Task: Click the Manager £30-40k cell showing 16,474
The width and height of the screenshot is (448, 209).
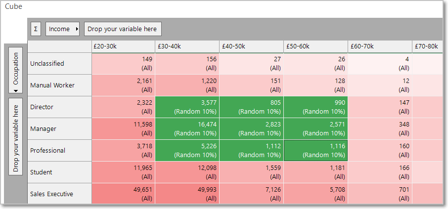Action: pos(187,129)
